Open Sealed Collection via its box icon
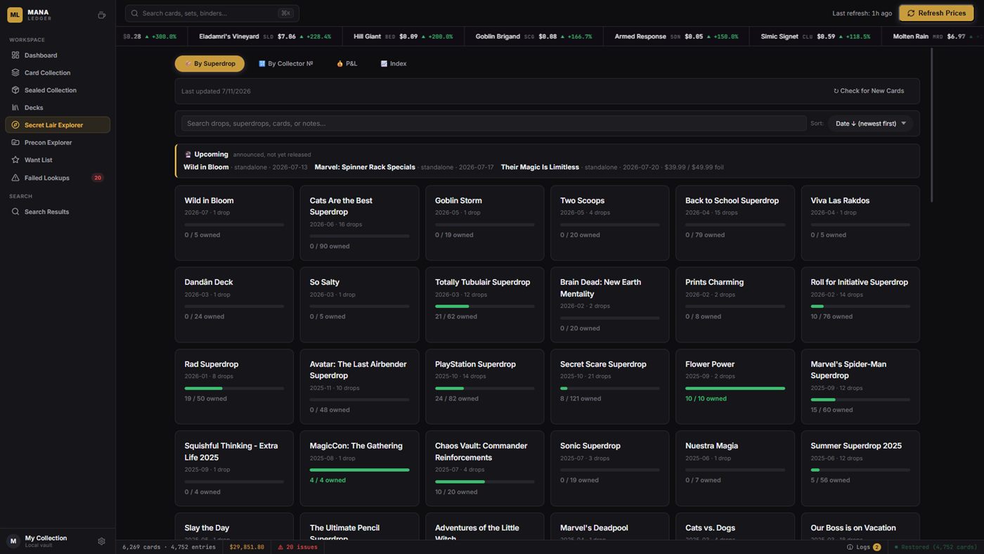 pyautogui.click(x=15, y=90)
